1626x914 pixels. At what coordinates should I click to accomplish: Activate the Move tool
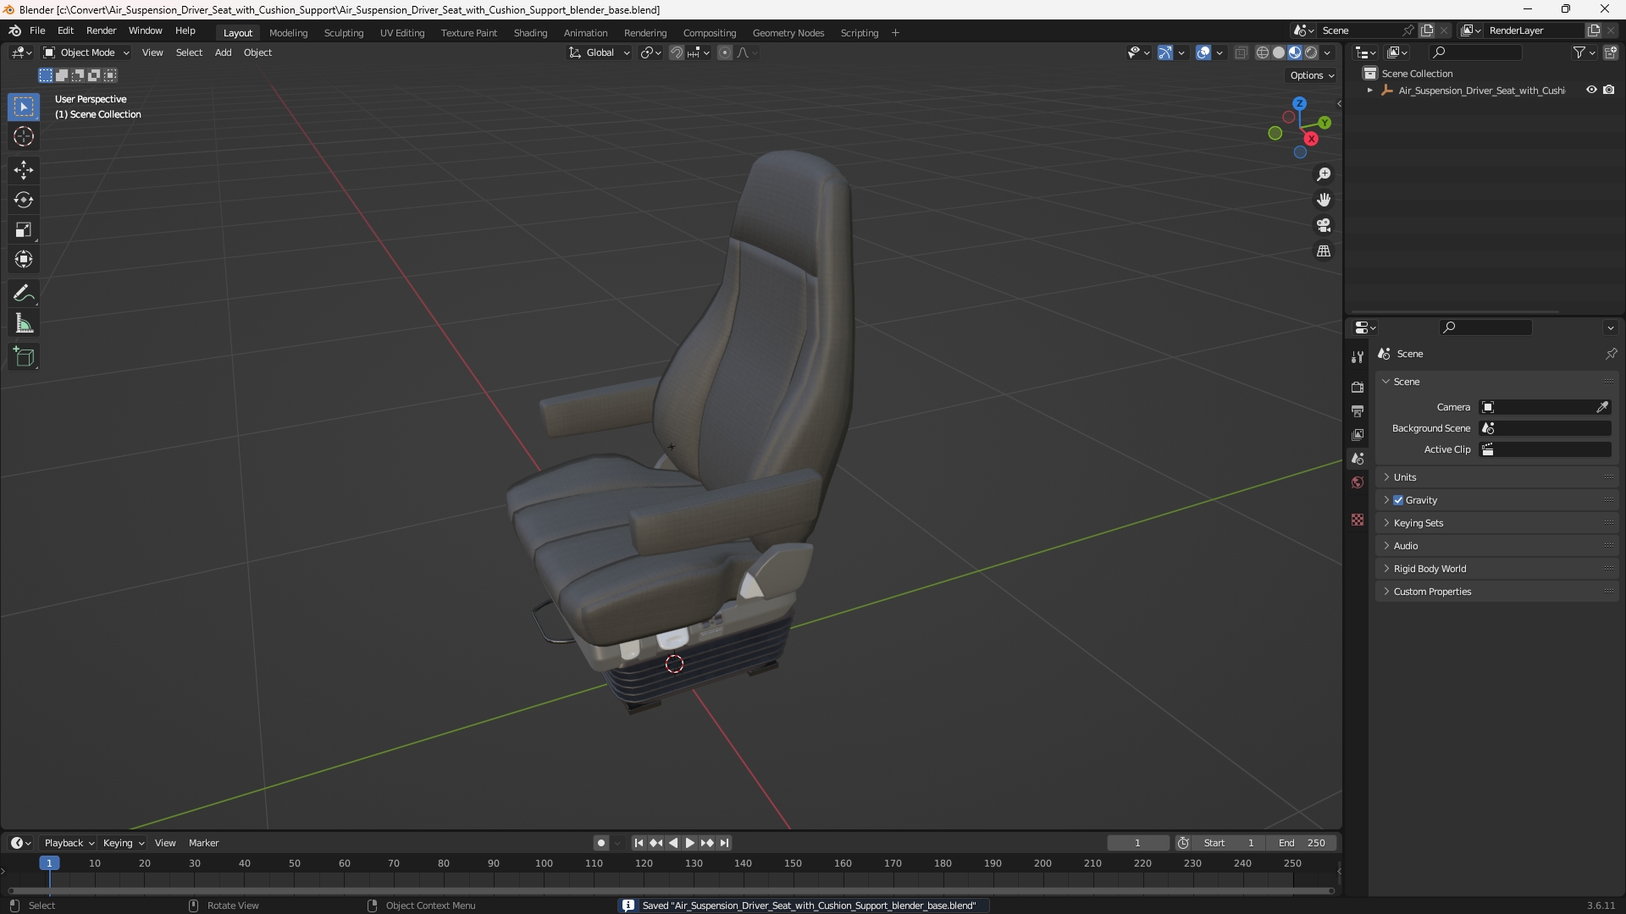[x=24, y=170]
